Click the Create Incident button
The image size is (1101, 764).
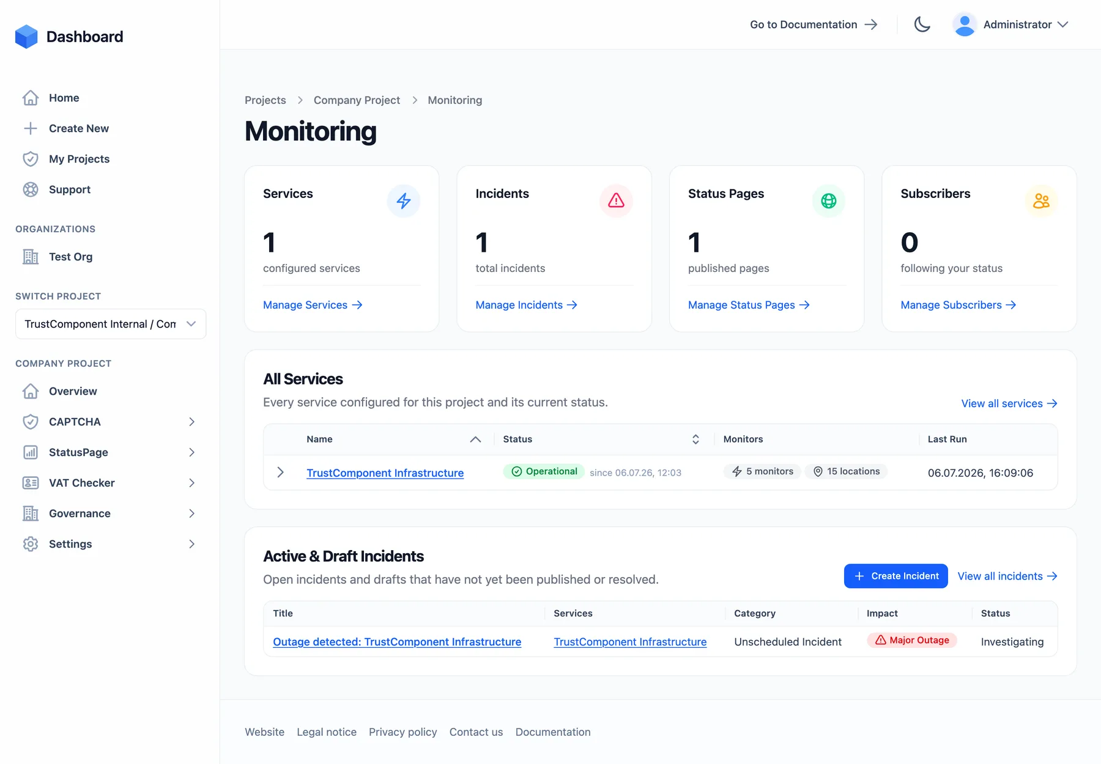coord(896,576)
